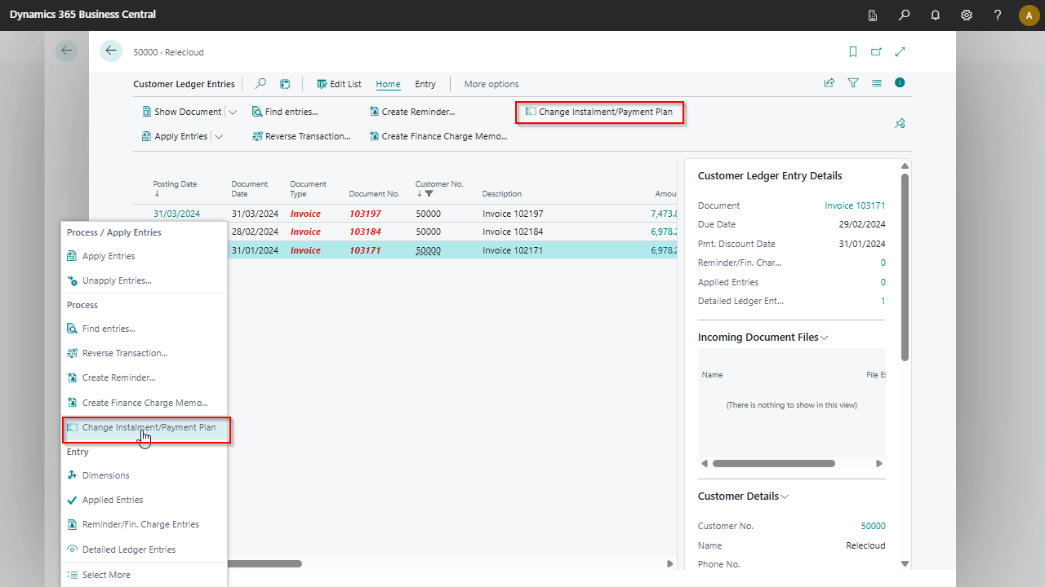Image resolution: width=1045 pixels, height=587 pixels.
Task: Open the help question mark
Action: pos(998,15)
